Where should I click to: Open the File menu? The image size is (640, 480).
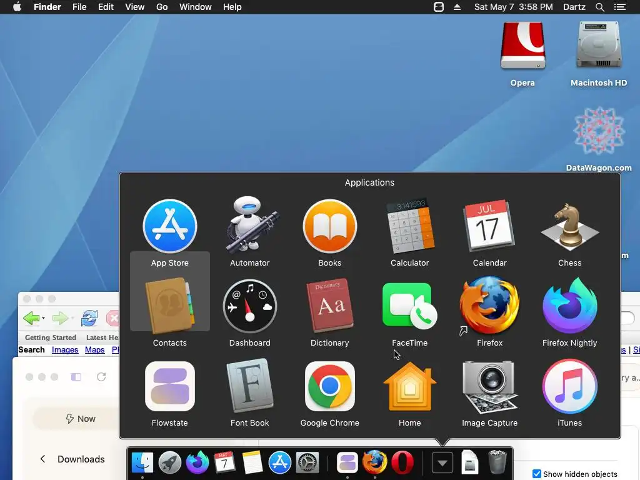[x=79, y=7]
